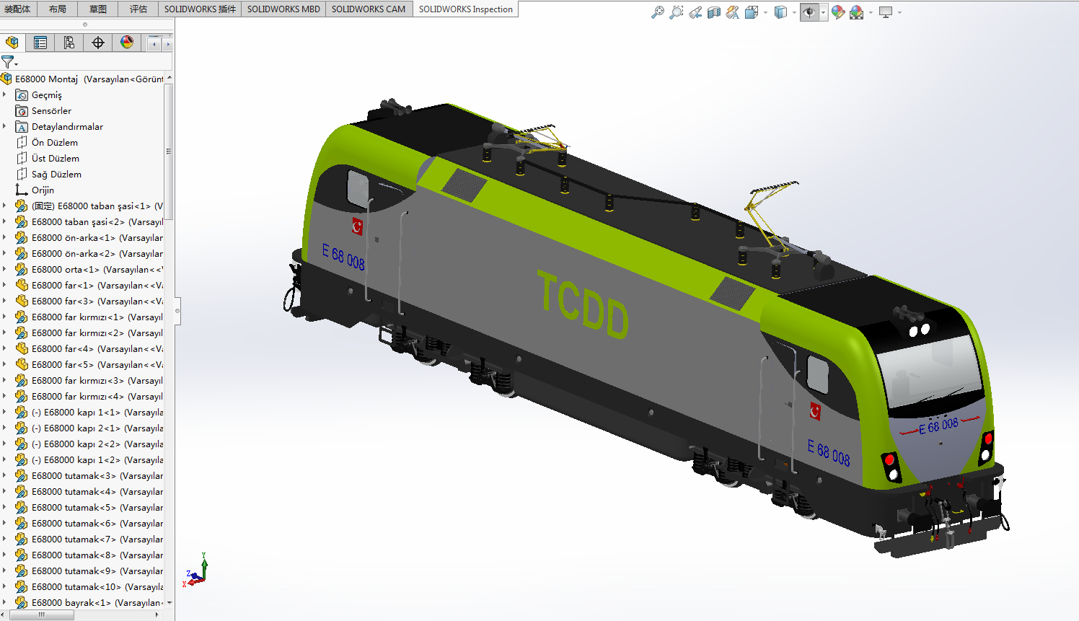
Task: Click the manager tabs scroll-left arrow
Action: point(154,44)
